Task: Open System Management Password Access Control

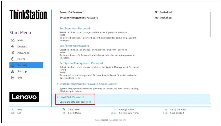Action: click(88, 84)
